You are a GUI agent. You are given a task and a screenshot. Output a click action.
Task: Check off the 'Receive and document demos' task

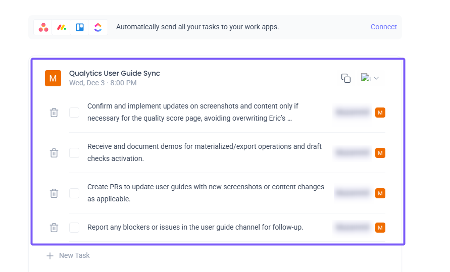pyautogui.click(x=74, y=153)
